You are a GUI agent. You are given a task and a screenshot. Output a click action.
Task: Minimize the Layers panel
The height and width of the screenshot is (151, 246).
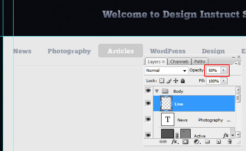[233, 57]
